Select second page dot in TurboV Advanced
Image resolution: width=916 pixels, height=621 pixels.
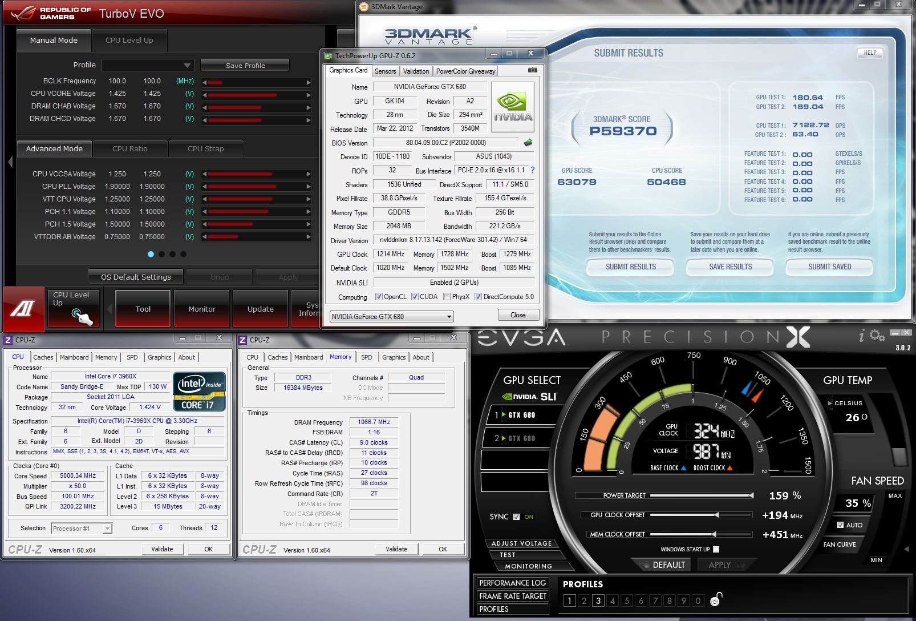click(162, 254)
